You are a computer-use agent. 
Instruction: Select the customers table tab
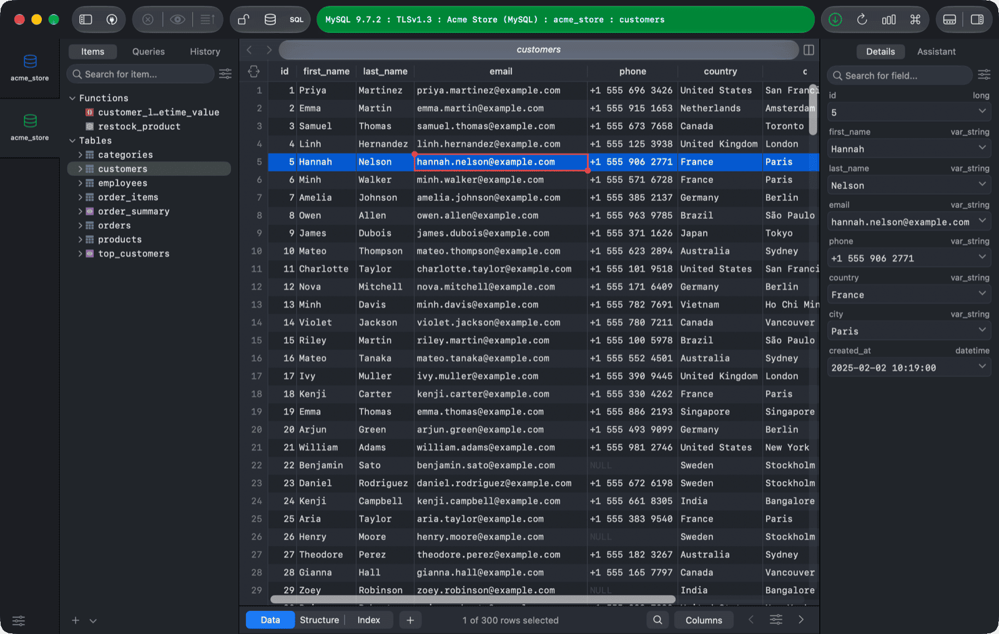(538, 49)
